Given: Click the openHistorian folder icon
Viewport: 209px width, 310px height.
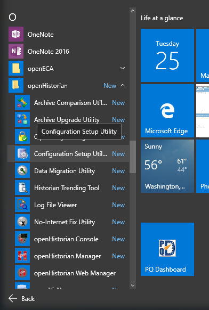Looking at the screenshot, I should pos(16,85).
